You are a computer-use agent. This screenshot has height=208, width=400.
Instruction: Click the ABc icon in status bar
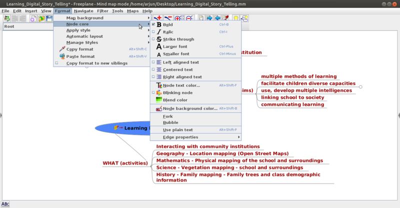5,204
